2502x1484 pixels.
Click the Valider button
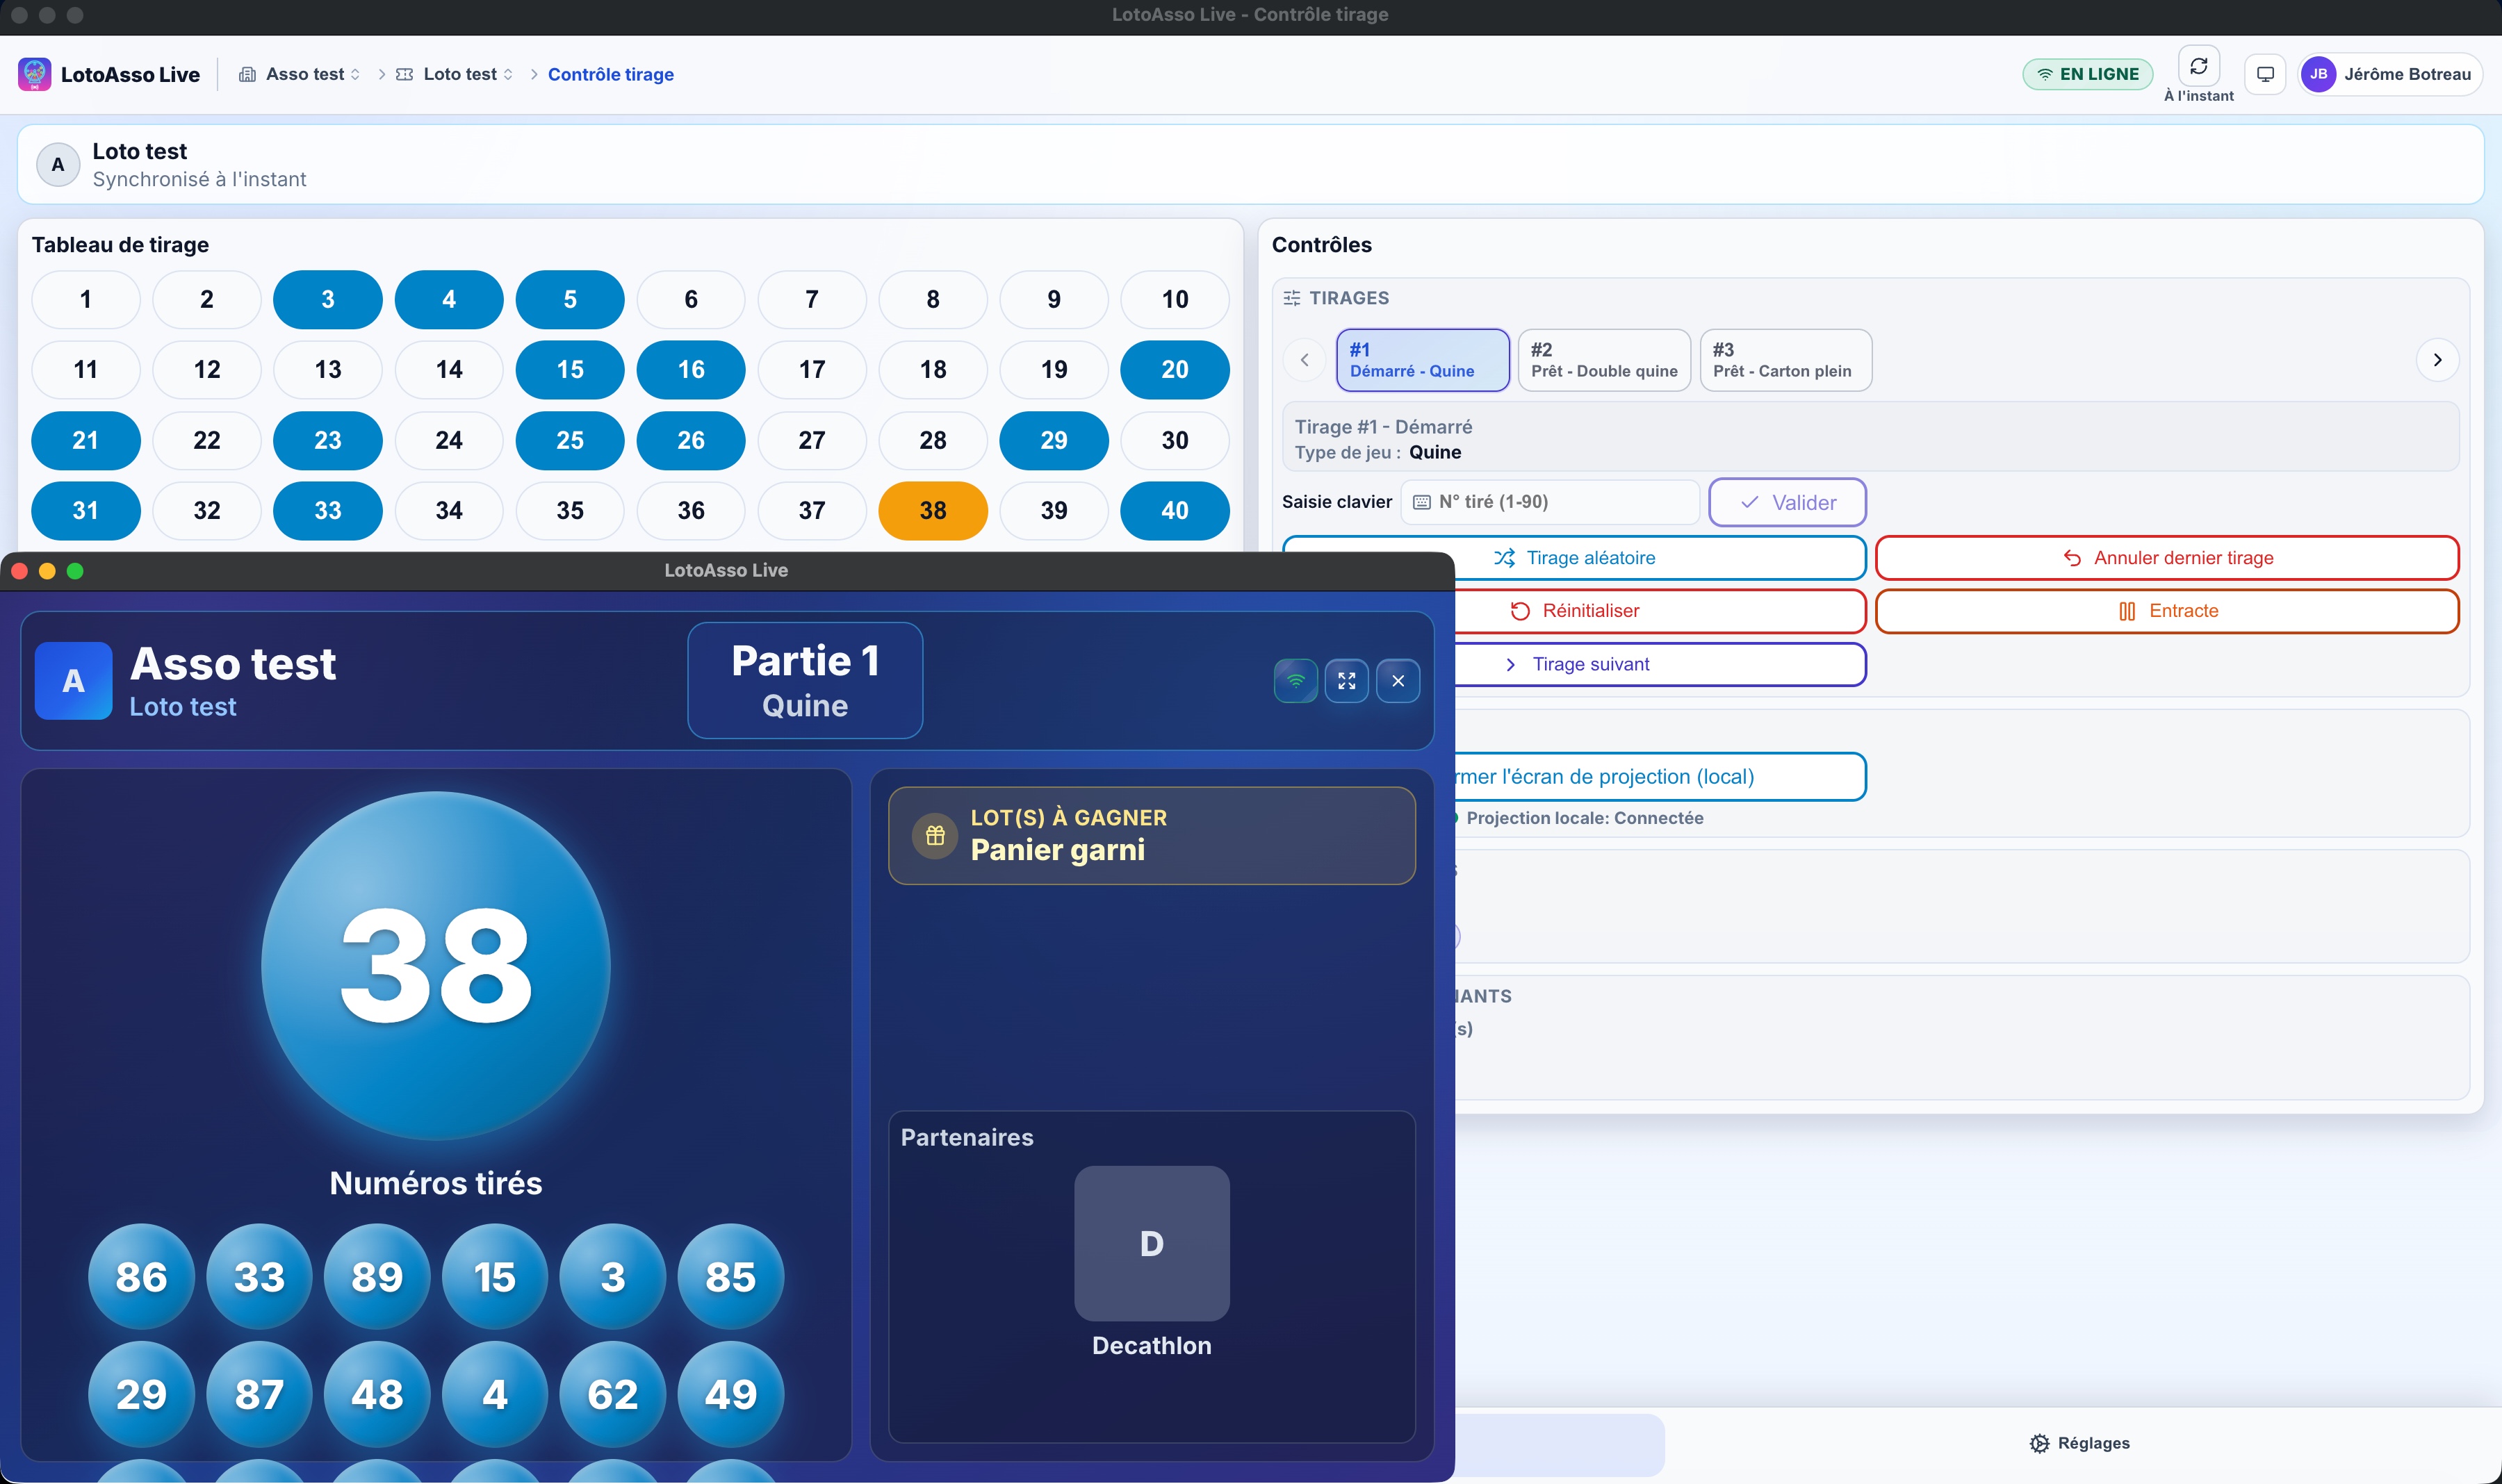(x=1788, y=503)
